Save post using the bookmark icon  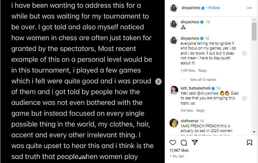249,142
